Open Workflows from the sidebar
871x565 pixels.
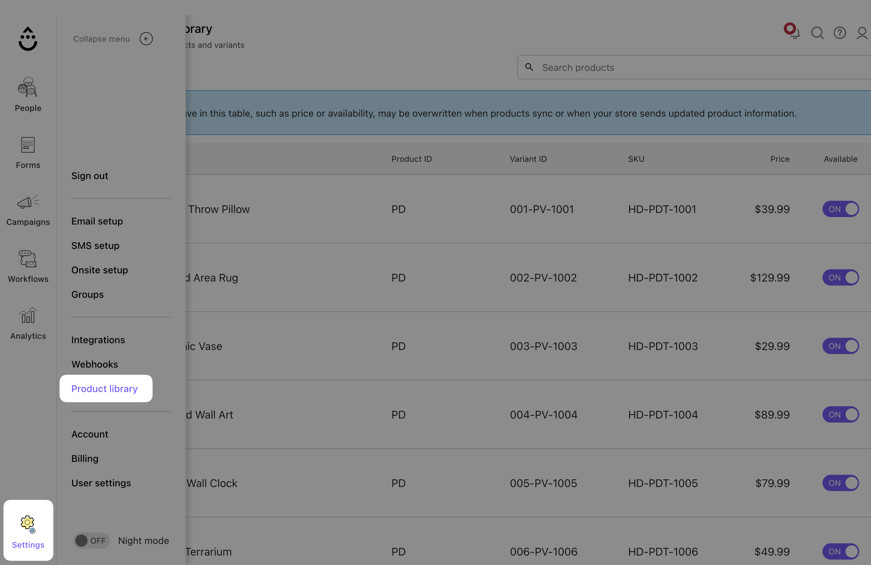[28, 266]
